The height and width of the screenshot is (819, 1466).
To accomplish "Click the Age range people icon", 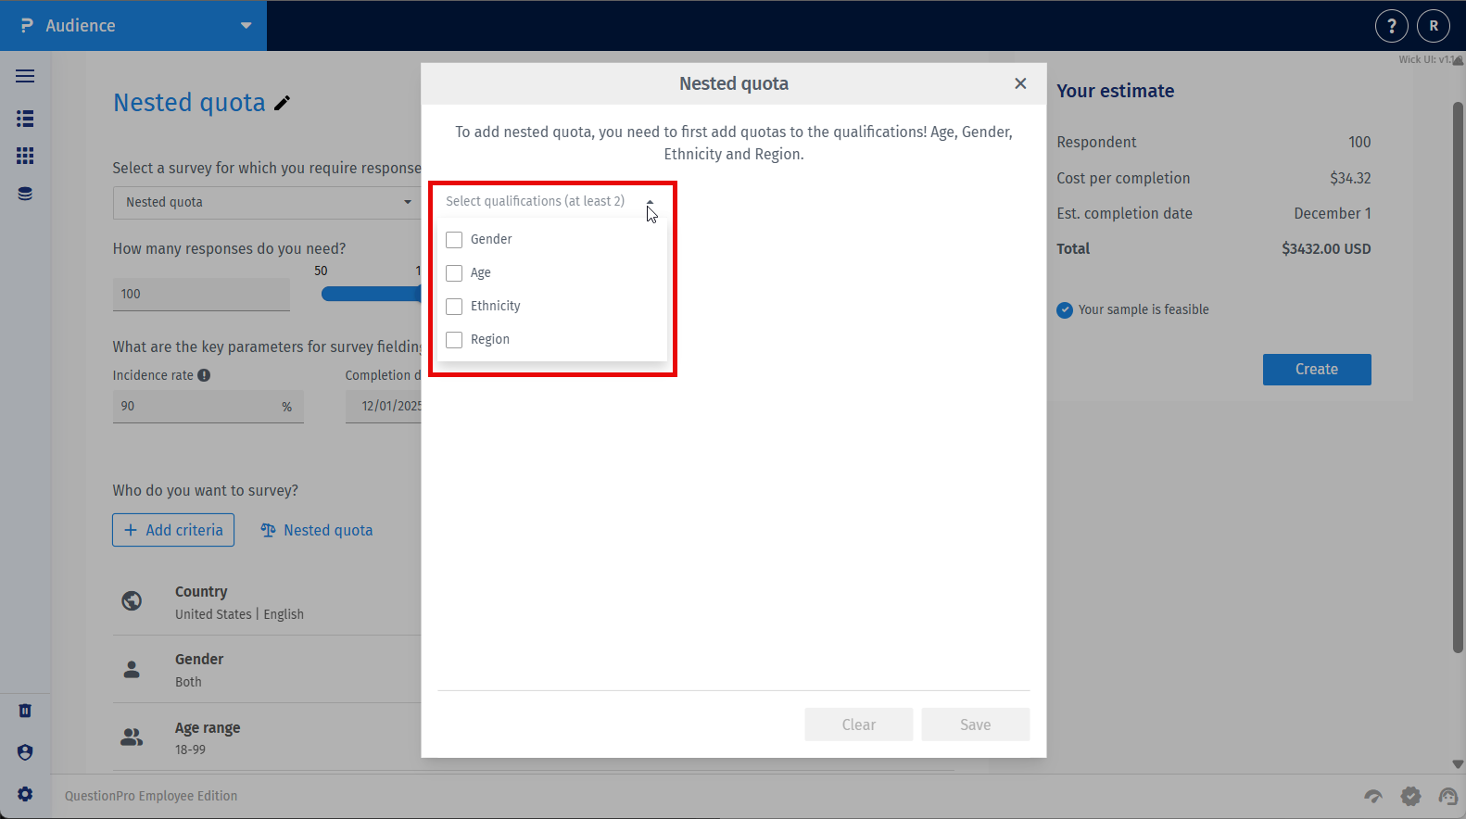I will (132, 737).
